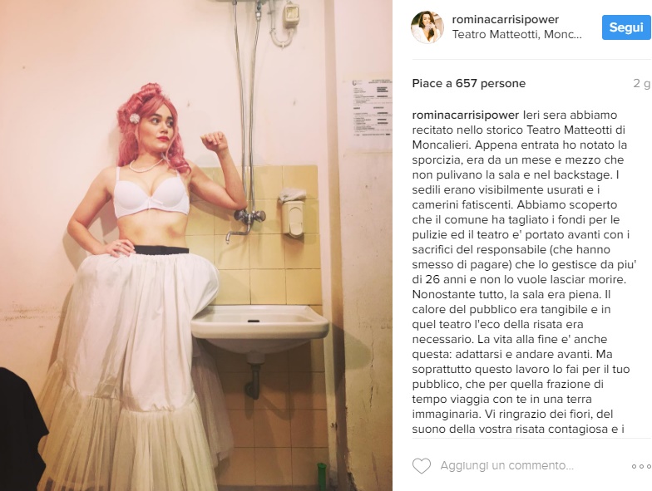Follow the account with the Segui button
652x491 pixels.
[626, 27]
